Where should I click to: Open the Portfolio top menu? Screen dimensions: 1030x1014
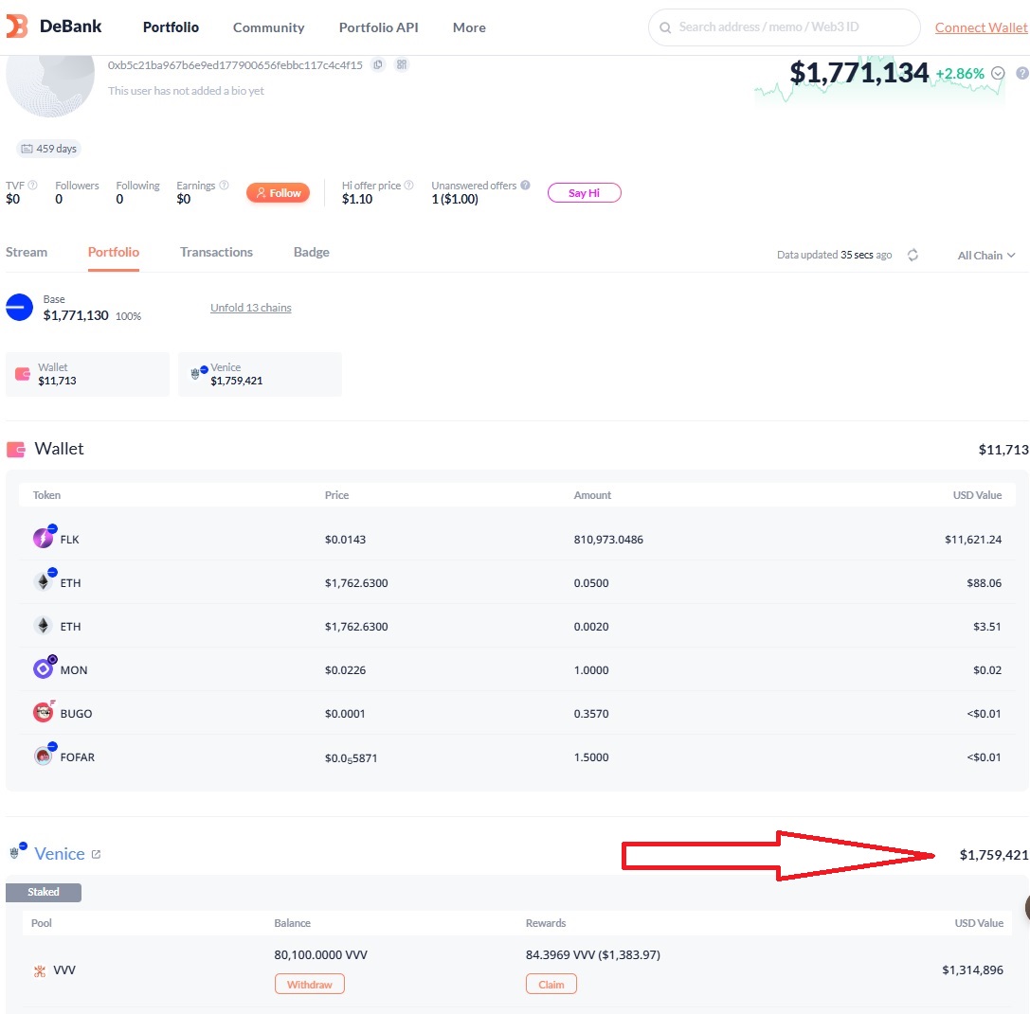[171, 27]
